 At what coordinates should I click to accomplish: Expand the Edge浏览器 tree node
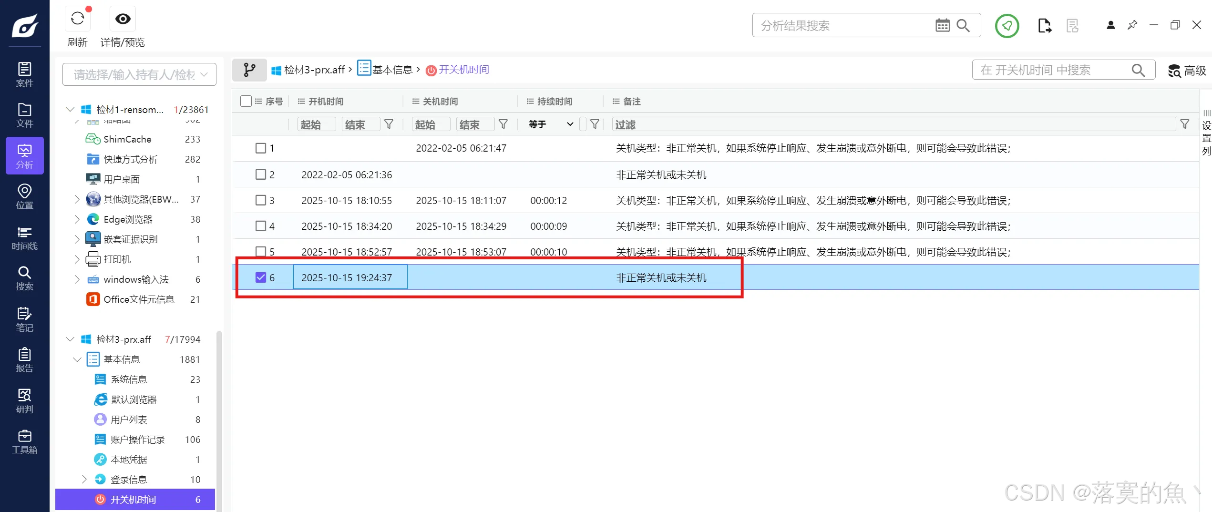pos(77,219)
